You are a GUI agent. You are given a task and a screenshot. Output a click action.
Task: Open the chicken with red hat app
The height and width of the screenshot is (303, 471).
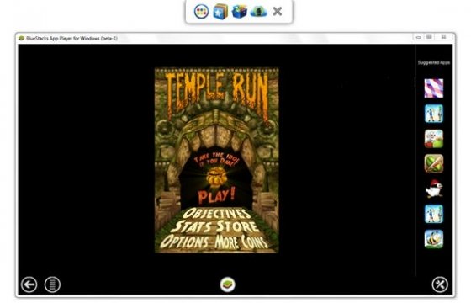(x=434, y=189)
